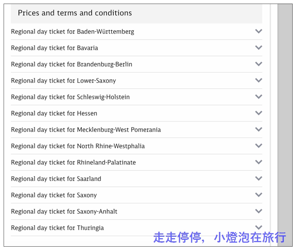Expand the Saxony chevron arrow

click(259, 195)
